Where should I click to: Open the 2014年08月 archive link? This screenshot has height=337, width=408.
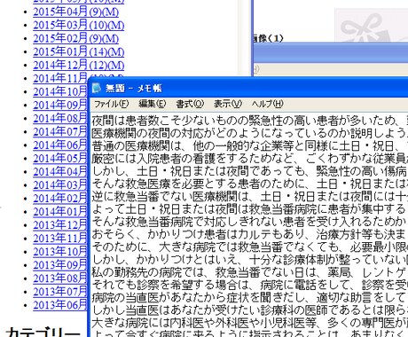pyautogui.click(x=60, y=118)
